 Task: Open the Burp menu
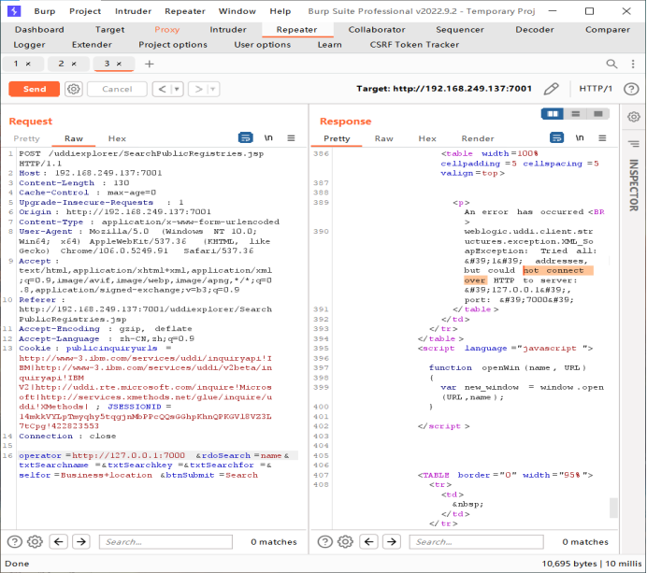pyautogui.click(x=45, y=11)
